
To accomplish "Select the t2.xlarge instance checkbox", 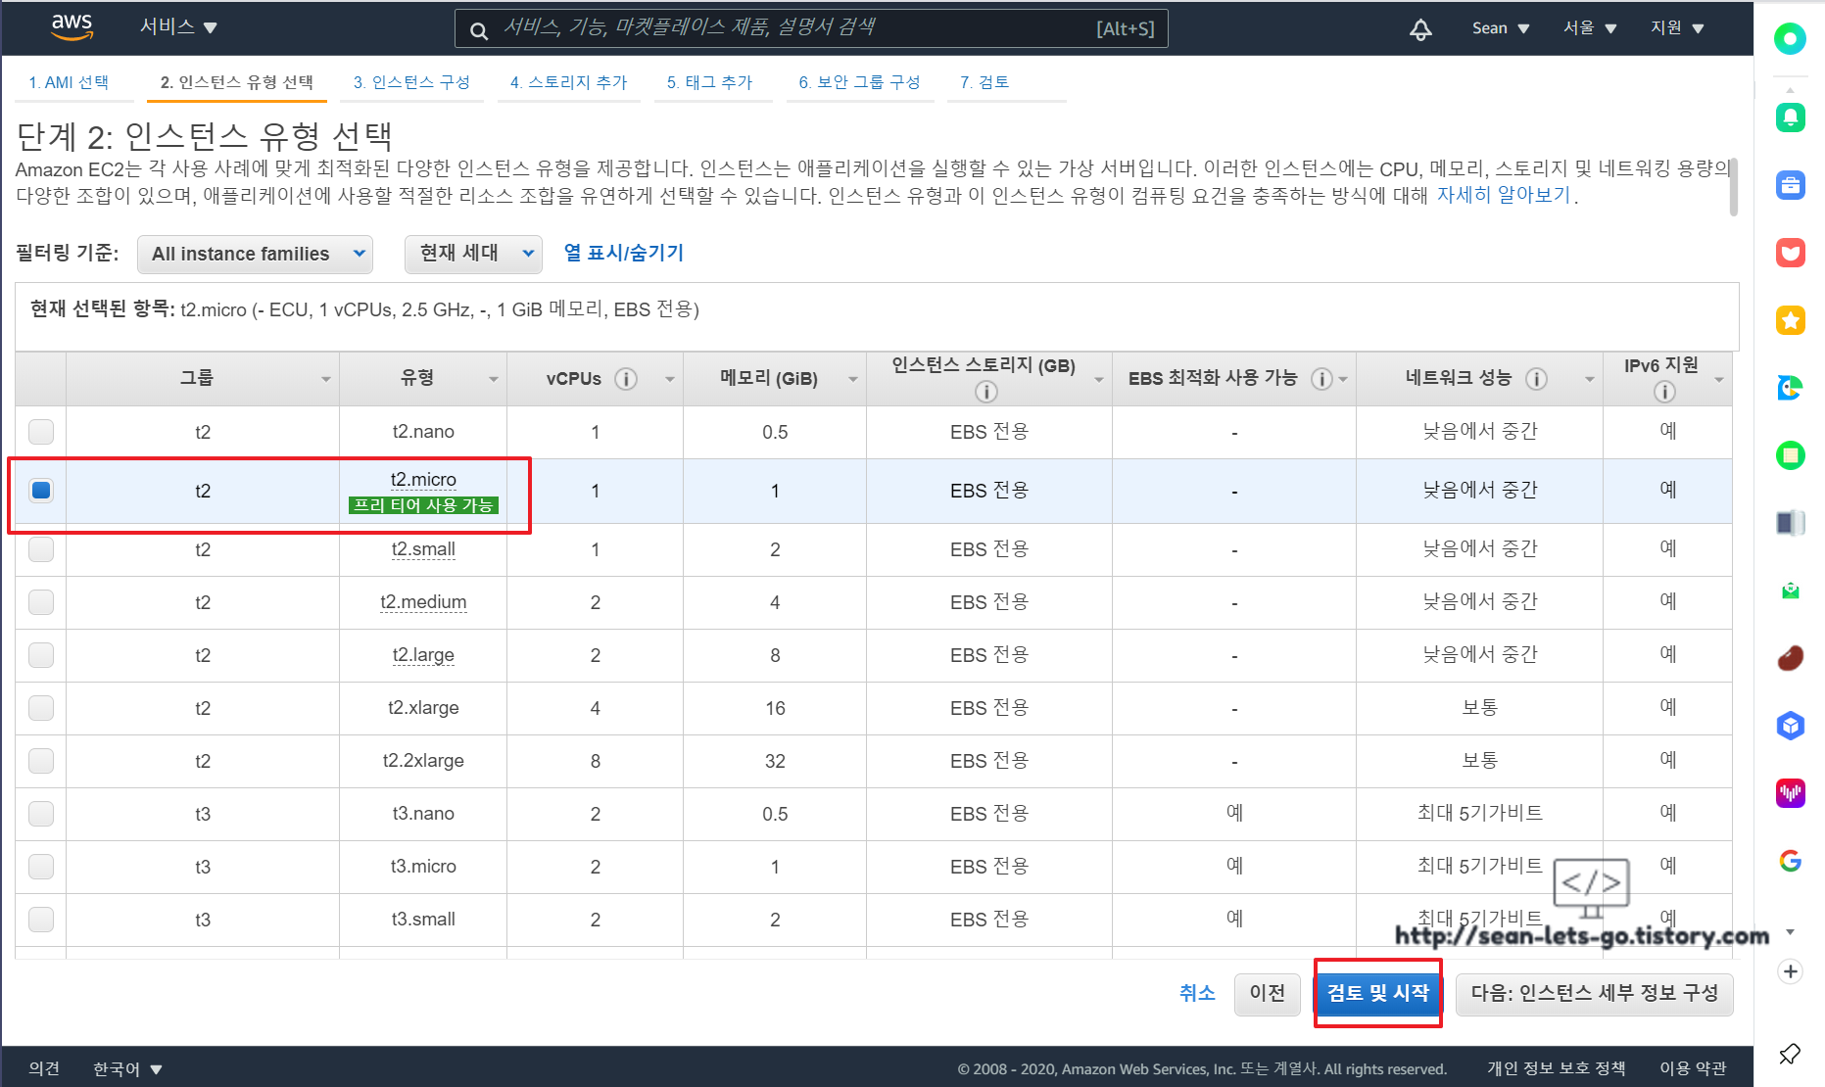I will (41, 708).
